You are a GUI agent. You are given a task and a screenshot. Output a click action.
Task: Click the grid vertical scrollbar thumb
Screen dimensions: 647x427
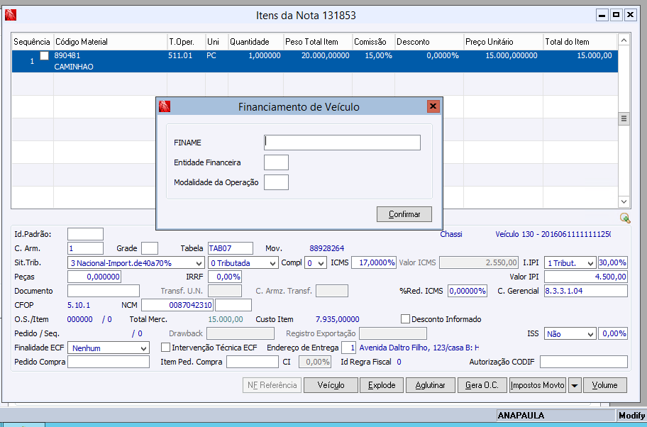click(x=624, y=119)
